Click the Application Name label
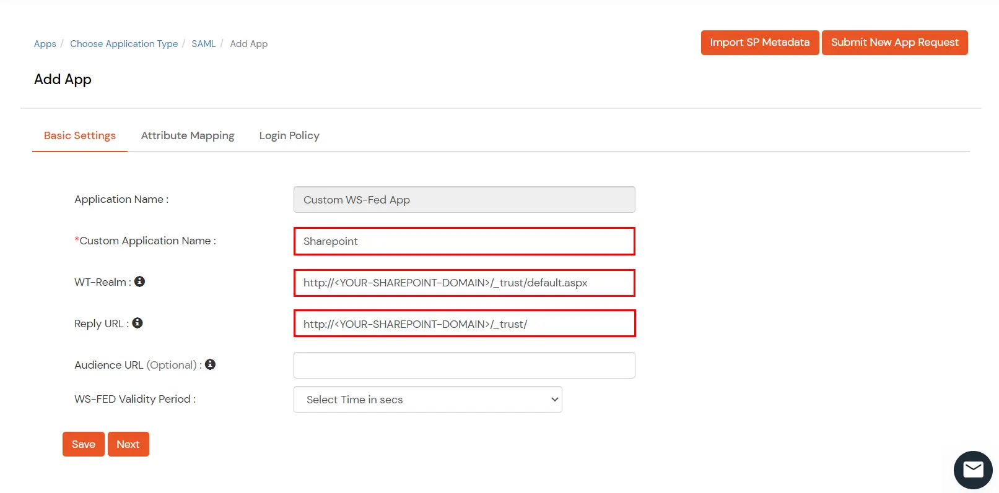The image size is (999, 493). coord(121,199)
